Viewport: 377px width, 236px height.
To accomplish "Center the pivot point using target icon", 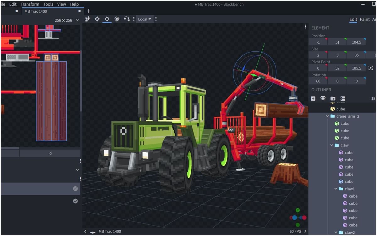I will [371, 68].
